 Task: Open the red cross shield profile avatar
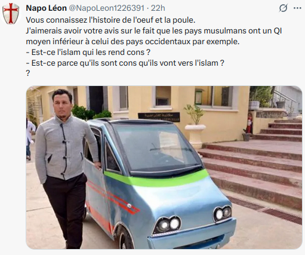point(11,14)
